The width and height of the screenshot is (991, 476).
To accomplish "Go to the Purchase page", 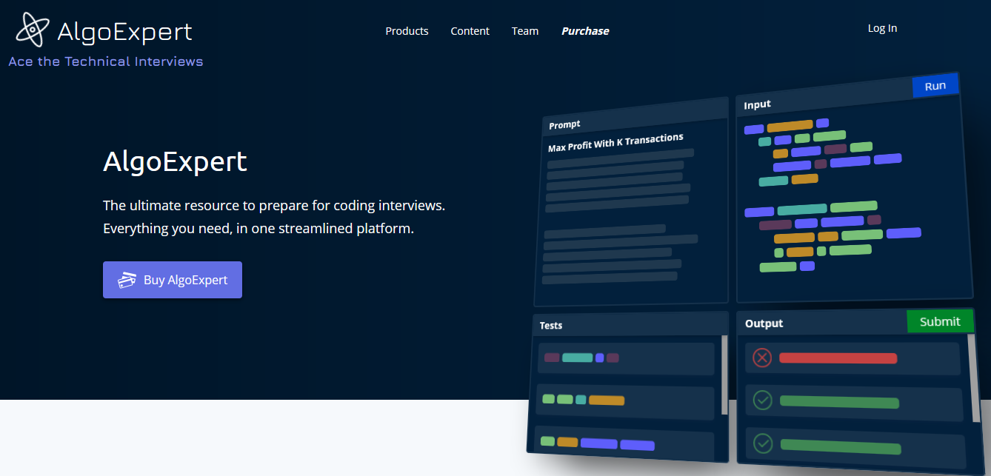I will coord(585,31).
